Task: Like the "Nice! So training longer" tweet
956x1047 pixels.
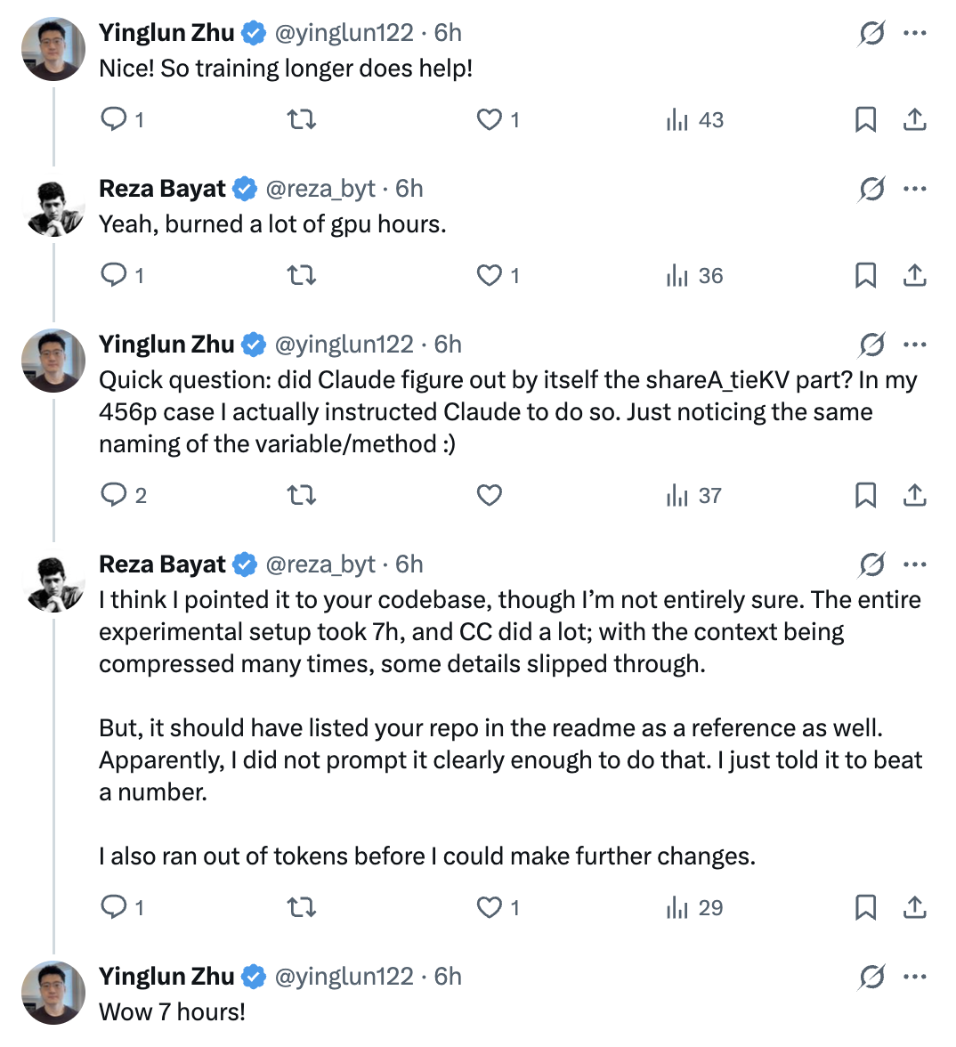Action: point(490,119)
